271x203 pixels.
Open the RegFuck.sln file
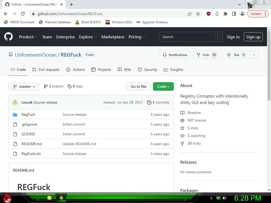point(31,154)
